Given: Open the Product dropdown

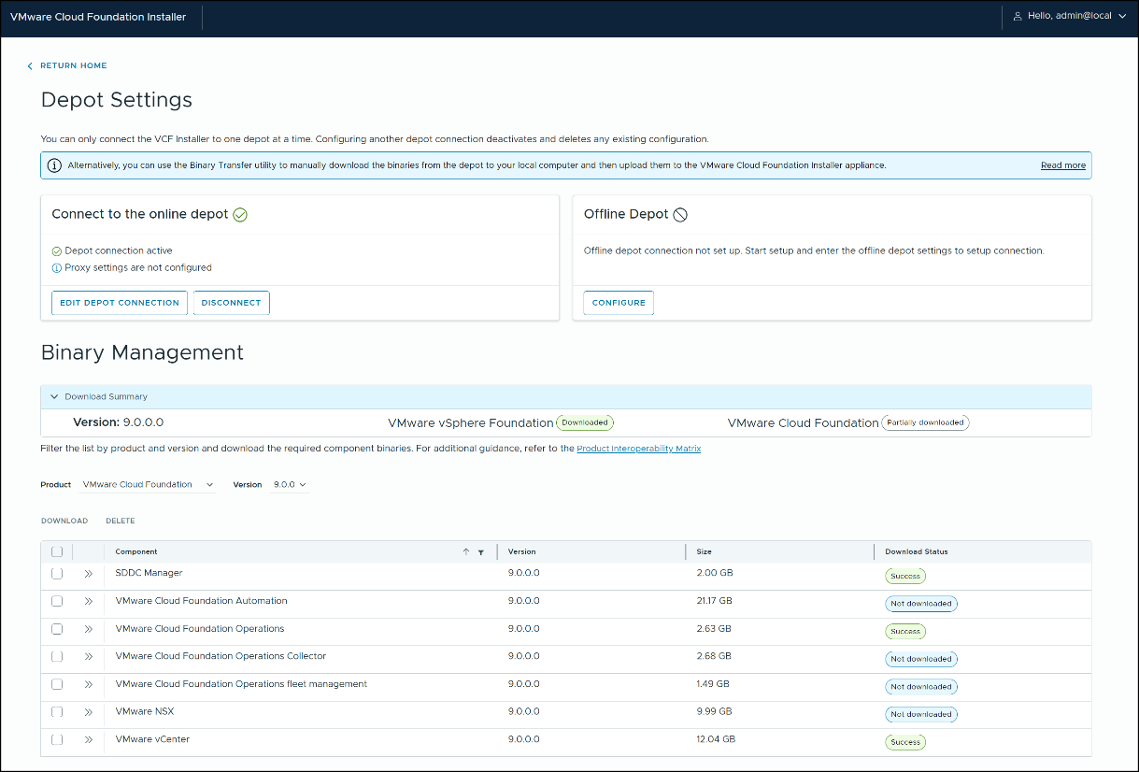Looking at the screenshot, I should (148, 485).
